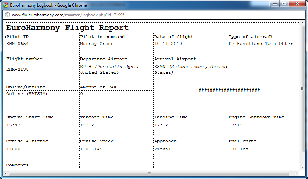Click the horizontal scrollbar right arrow

tap(297, 173)
